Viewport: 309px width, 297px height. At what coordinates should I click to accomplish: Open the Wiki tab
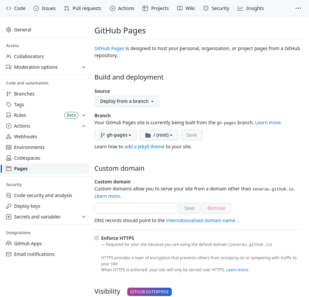tap(186, 8)
